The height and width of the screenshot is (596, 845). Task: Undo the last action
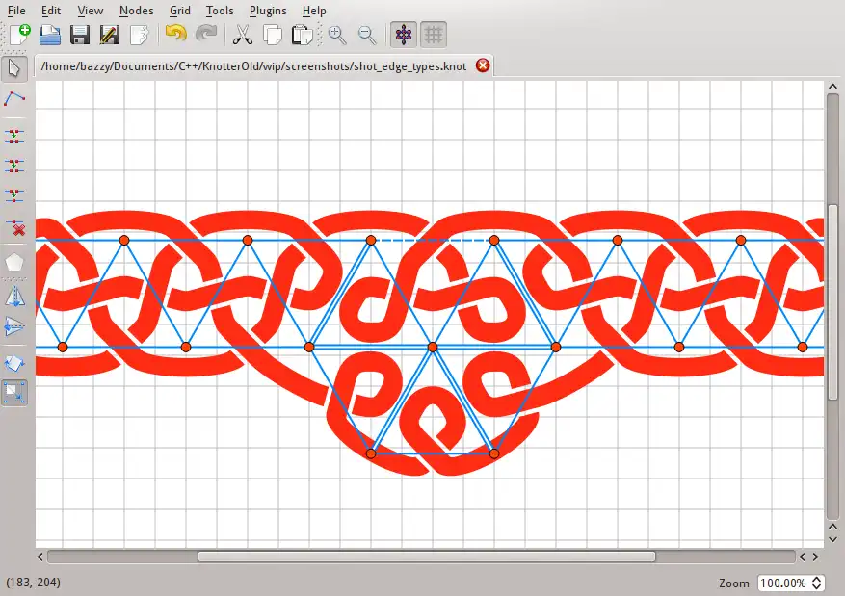click(x=175, y=35)
